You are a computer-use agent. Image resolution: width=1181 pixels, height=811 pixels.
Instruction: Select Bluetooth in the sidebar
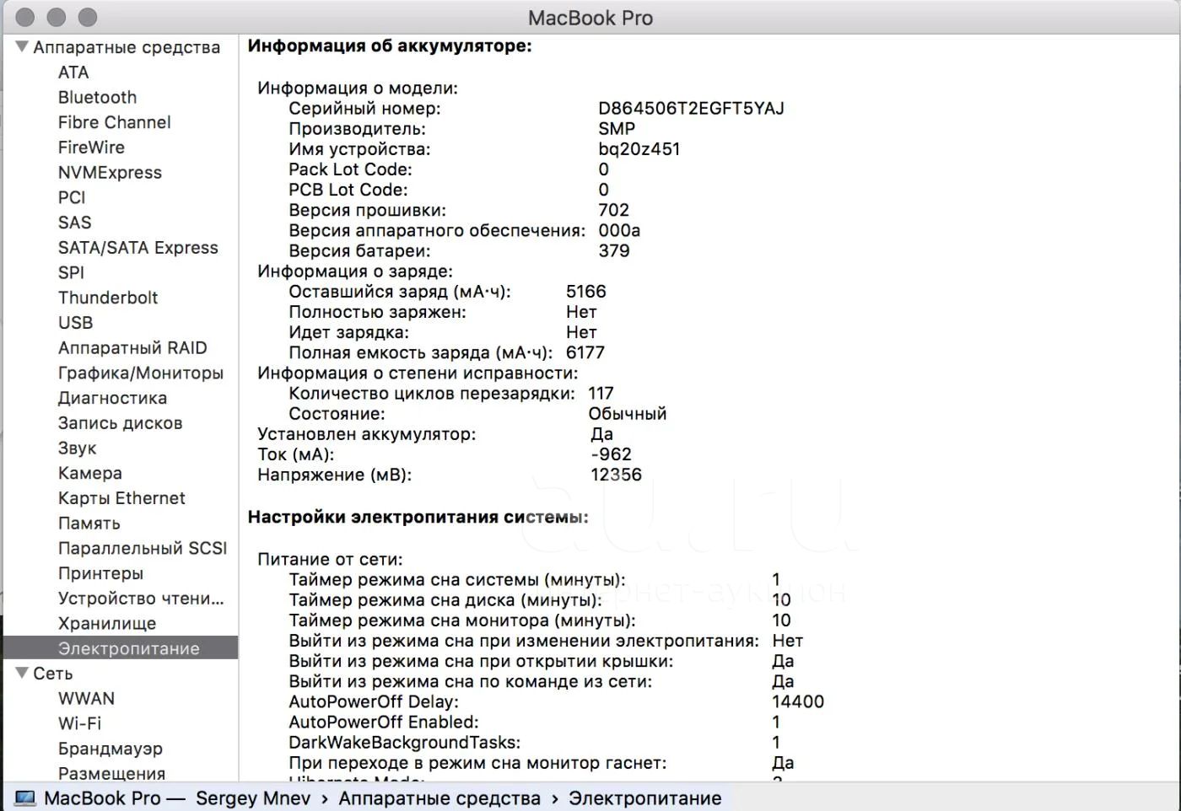pyautogui.click(x=97, y=97)
